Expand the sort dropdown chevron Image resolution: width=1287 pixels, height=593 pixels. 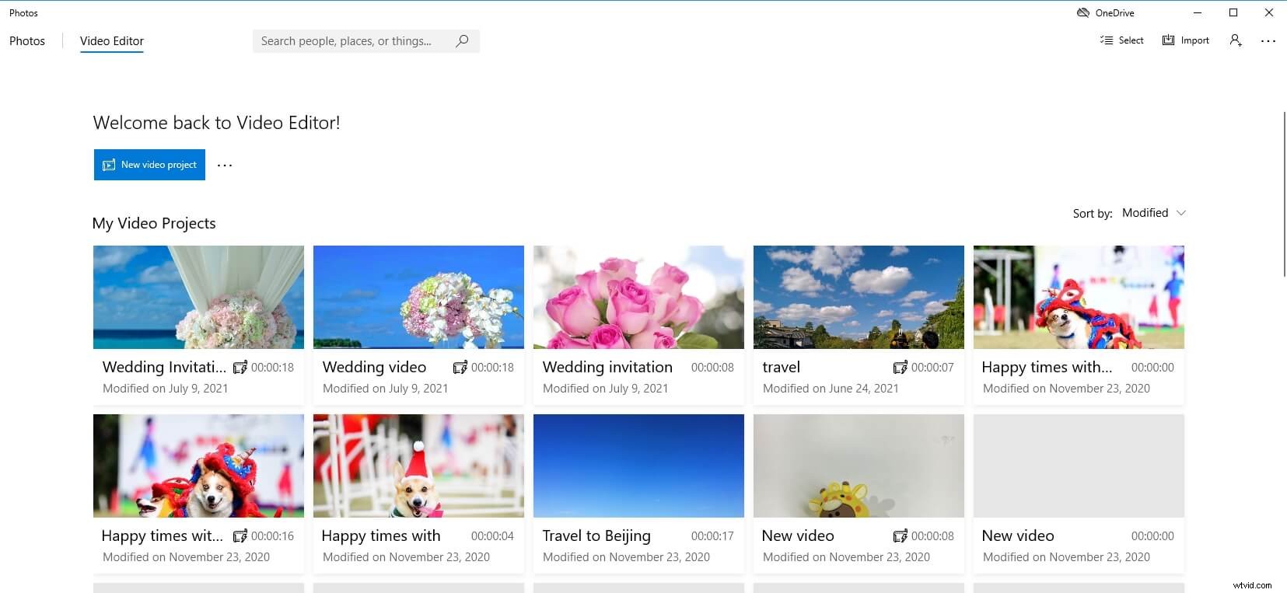click(x=1181, y=213)
